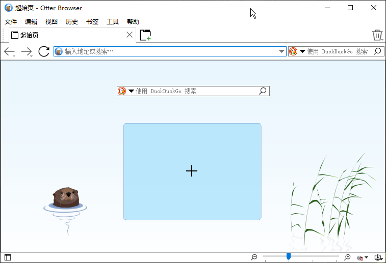
Task: Click the zoom out magnifier icon
Action: 254,257
